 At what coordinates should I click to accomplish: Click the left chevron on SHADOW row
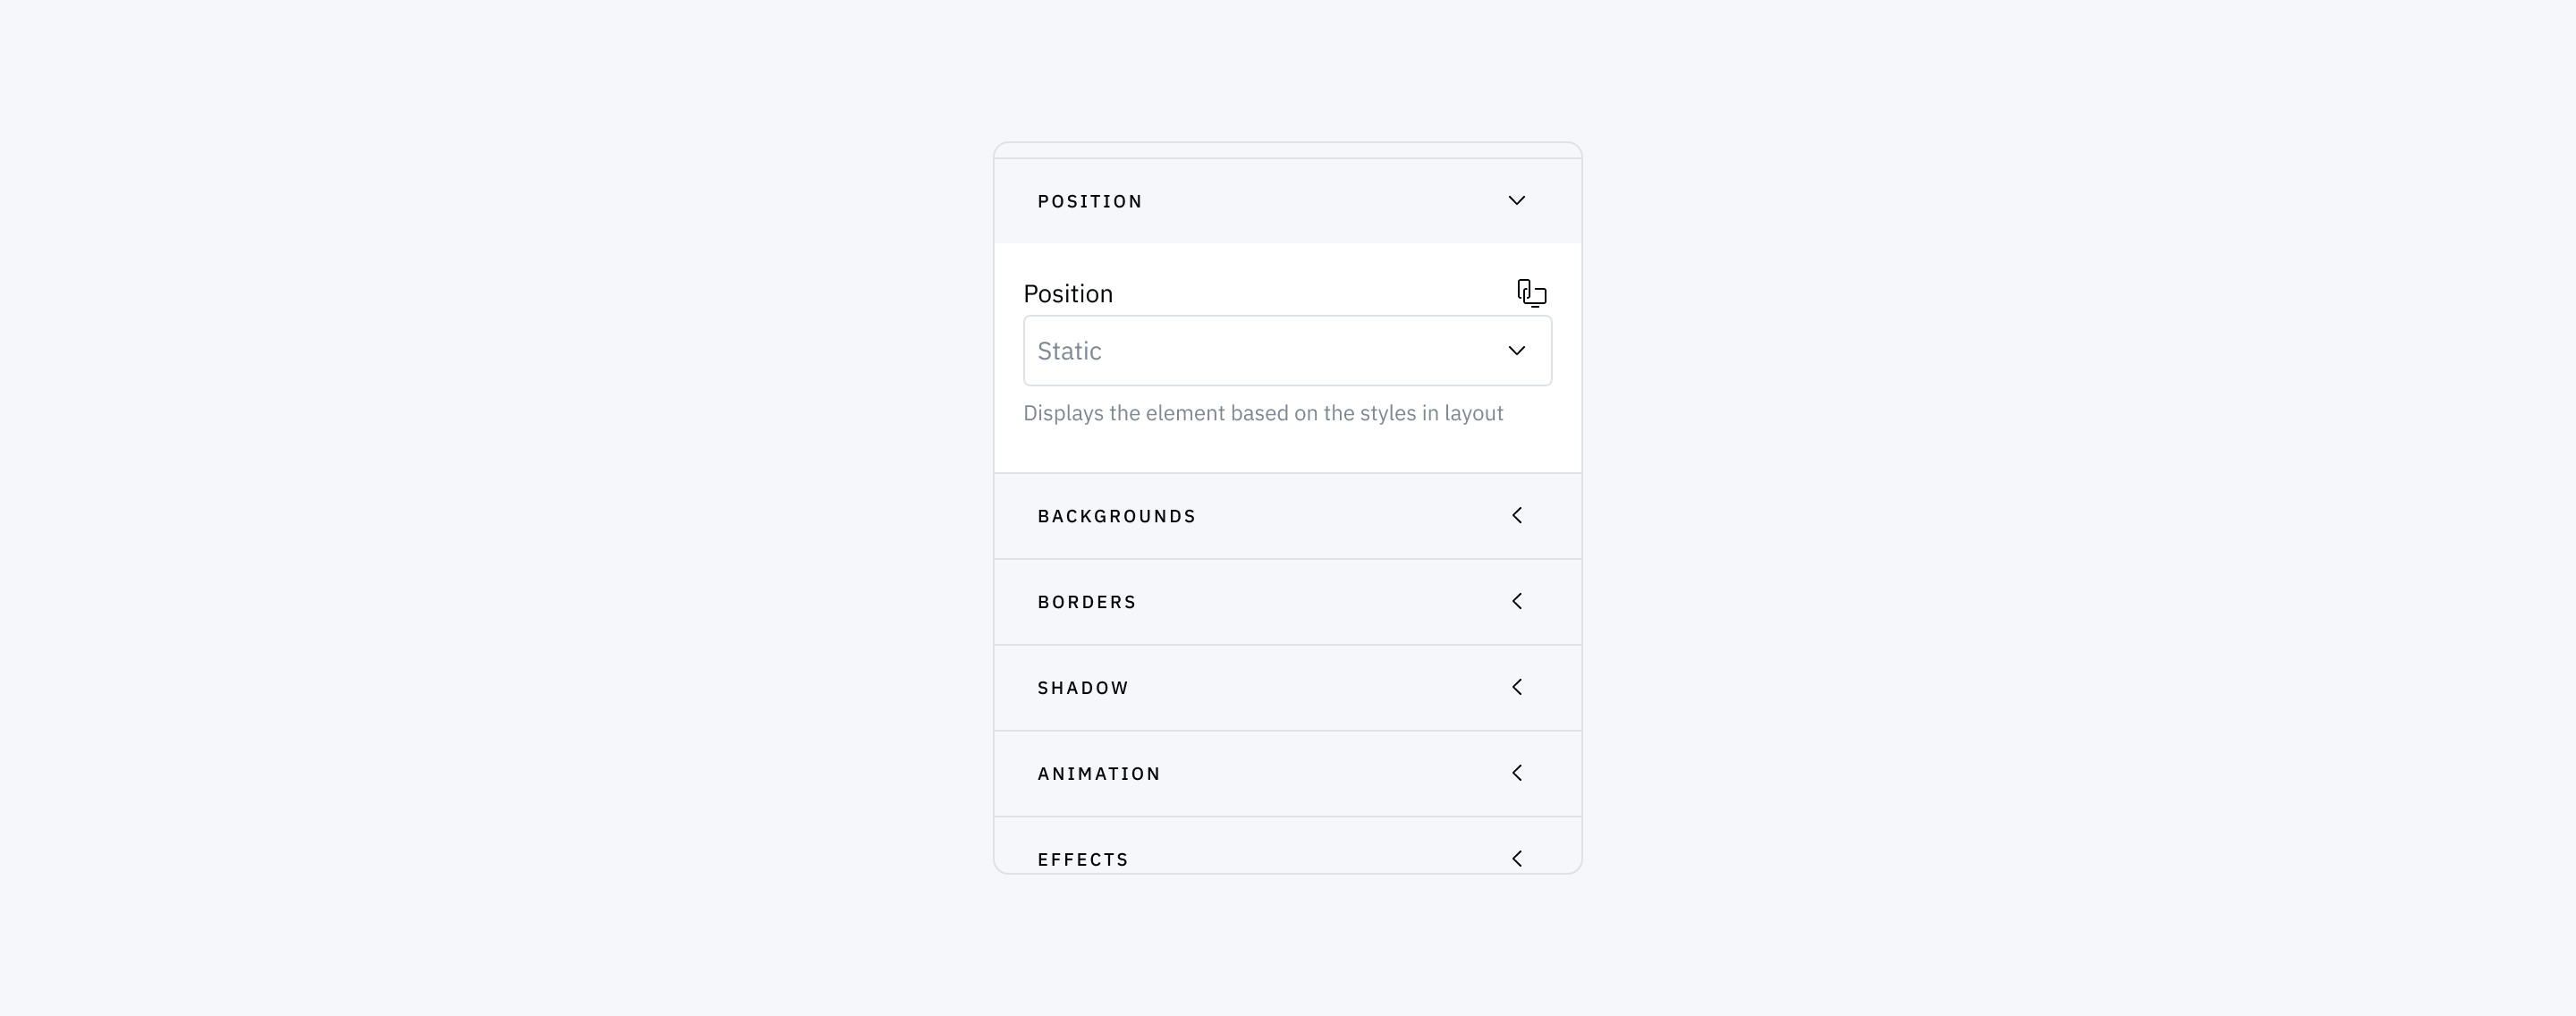(1516, 687)
